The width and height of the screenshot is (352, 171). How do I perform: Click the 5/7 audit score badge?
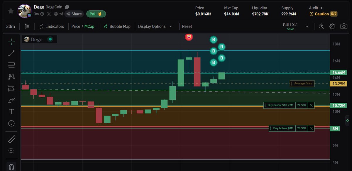tap(334, 14)
